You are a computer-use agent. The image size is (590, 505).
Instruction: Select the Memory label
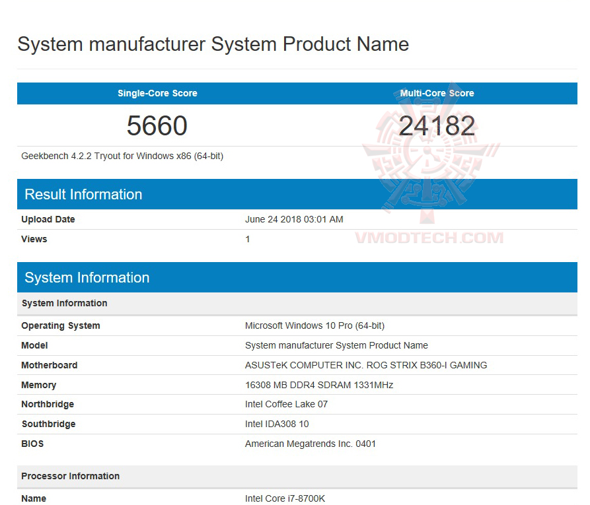pos(39,385)
